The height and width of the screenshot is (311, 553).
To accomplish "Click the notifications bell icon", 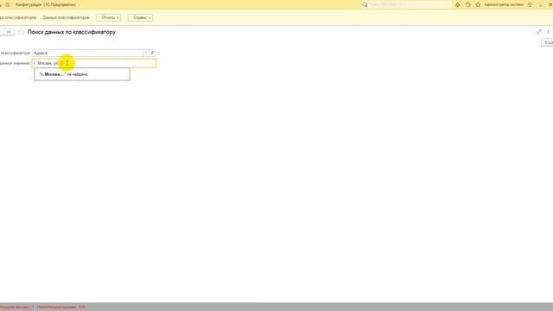I will [x=457, y=4].
